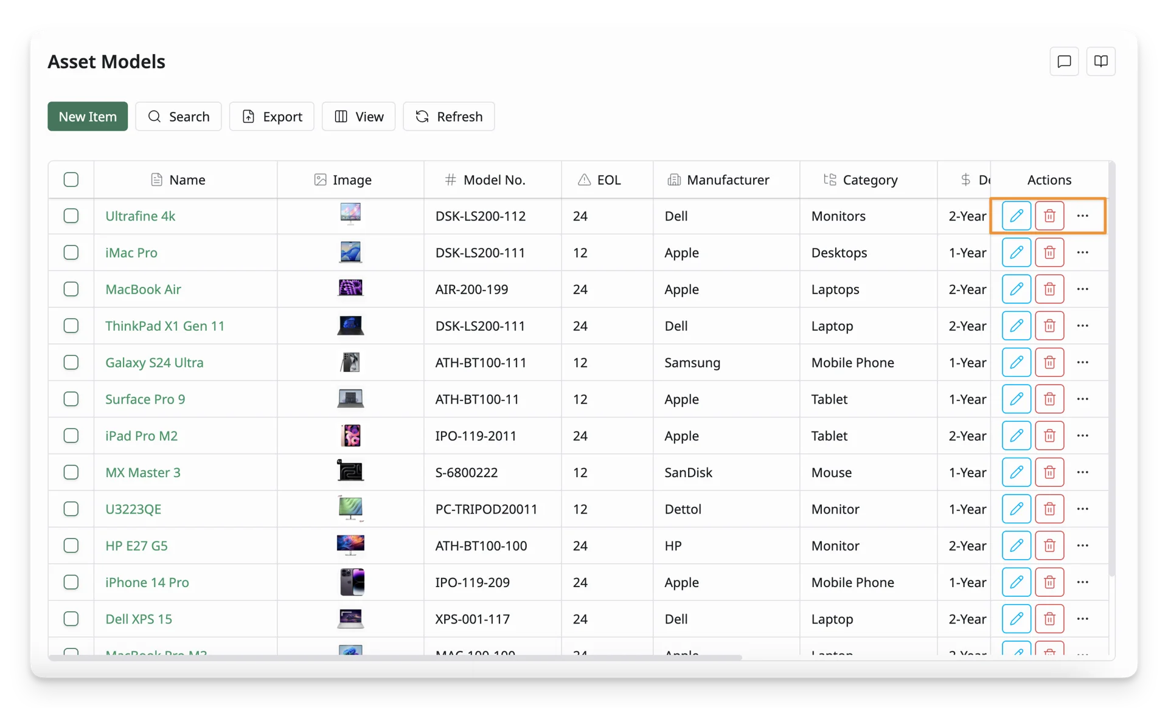Edit the Dell XPS 15 row
Image resolution: width=1168 pixels, height=708 pixels.
1016,619
